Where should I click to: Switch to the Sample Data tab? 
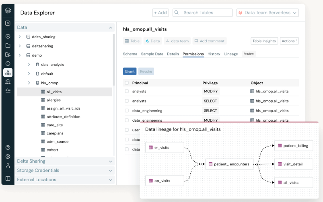(x=152, y=54)
